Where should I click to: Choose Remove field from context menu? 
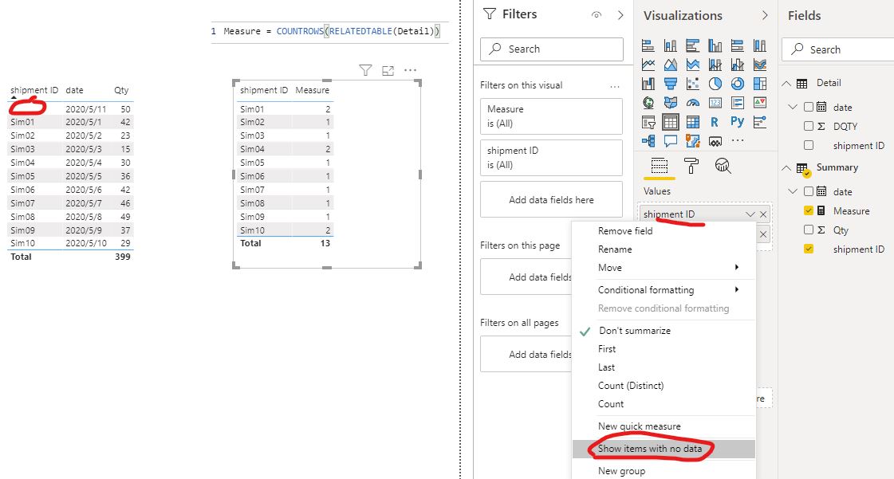click(664, 230)
